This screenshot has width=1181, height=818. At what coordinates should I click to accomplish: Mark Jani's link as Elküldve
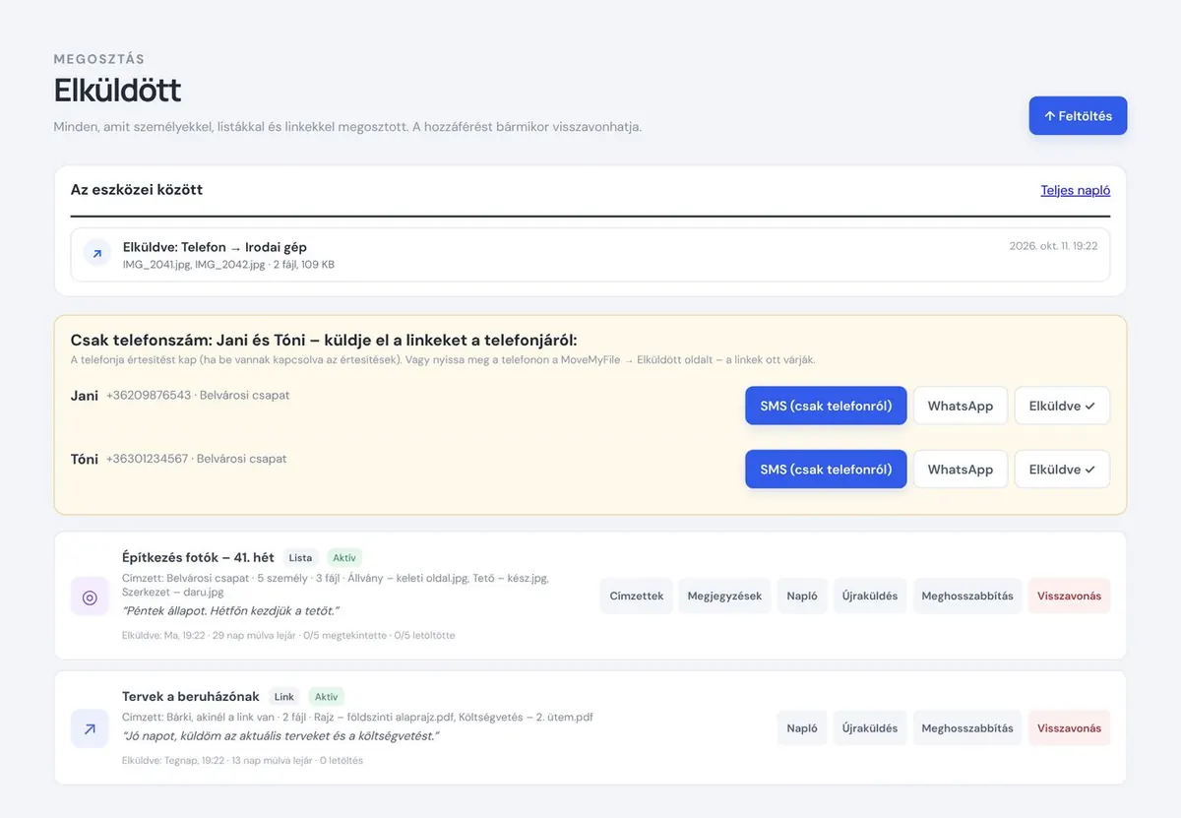1062,406
